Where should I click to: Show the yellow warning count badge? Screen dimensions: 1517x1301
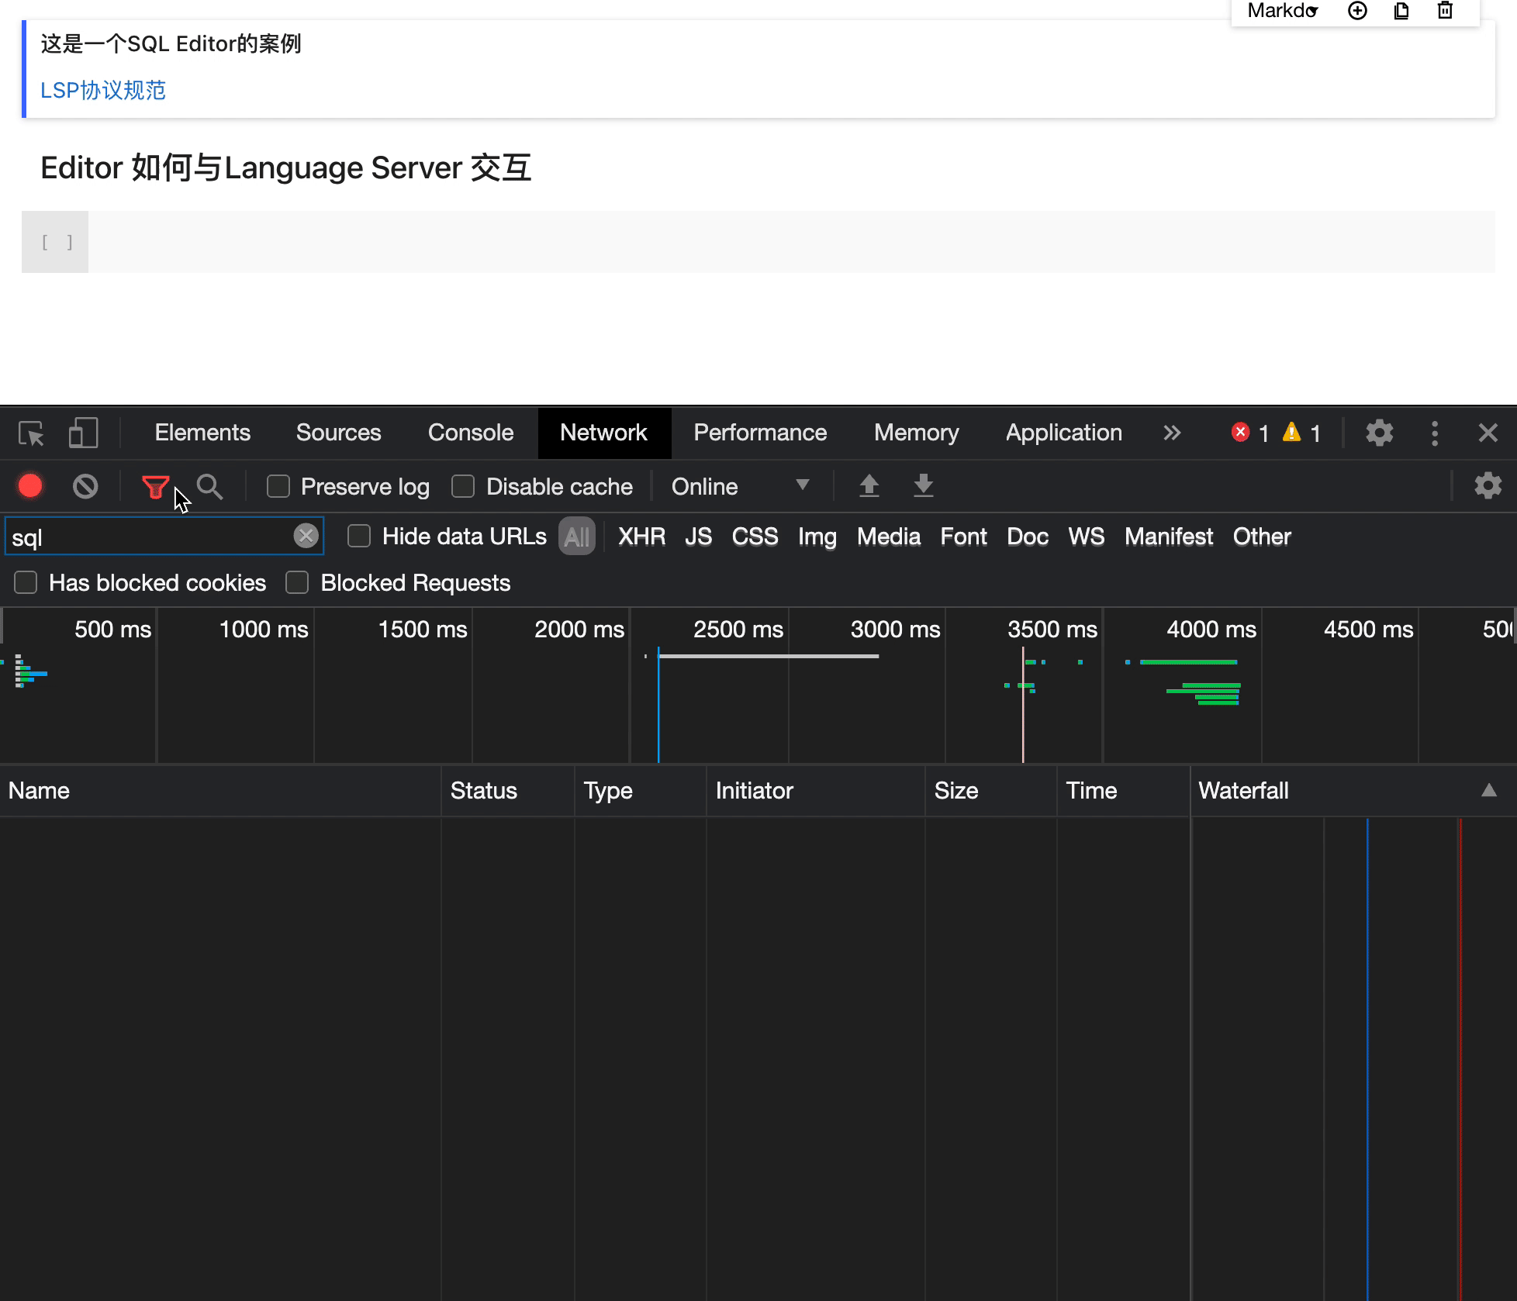coord(1301,433)
